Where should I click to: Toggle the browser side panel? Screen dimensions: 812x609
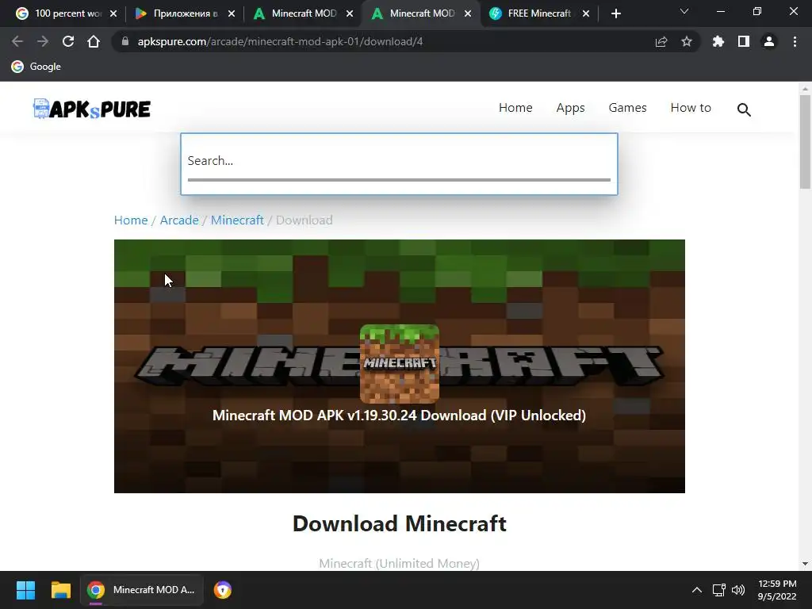click(x=744, y=41)
